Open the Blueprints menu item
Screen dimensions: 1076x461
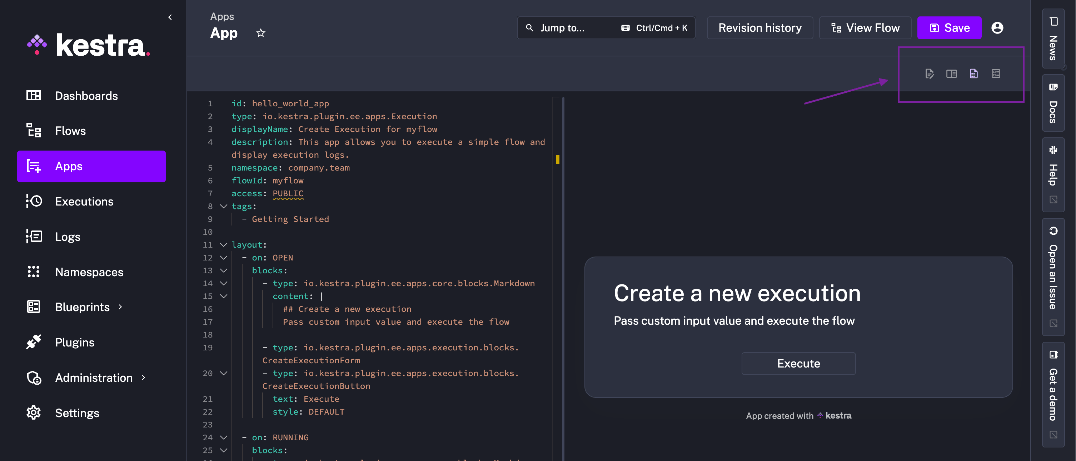pyautogui.click(x=82, y=307)
